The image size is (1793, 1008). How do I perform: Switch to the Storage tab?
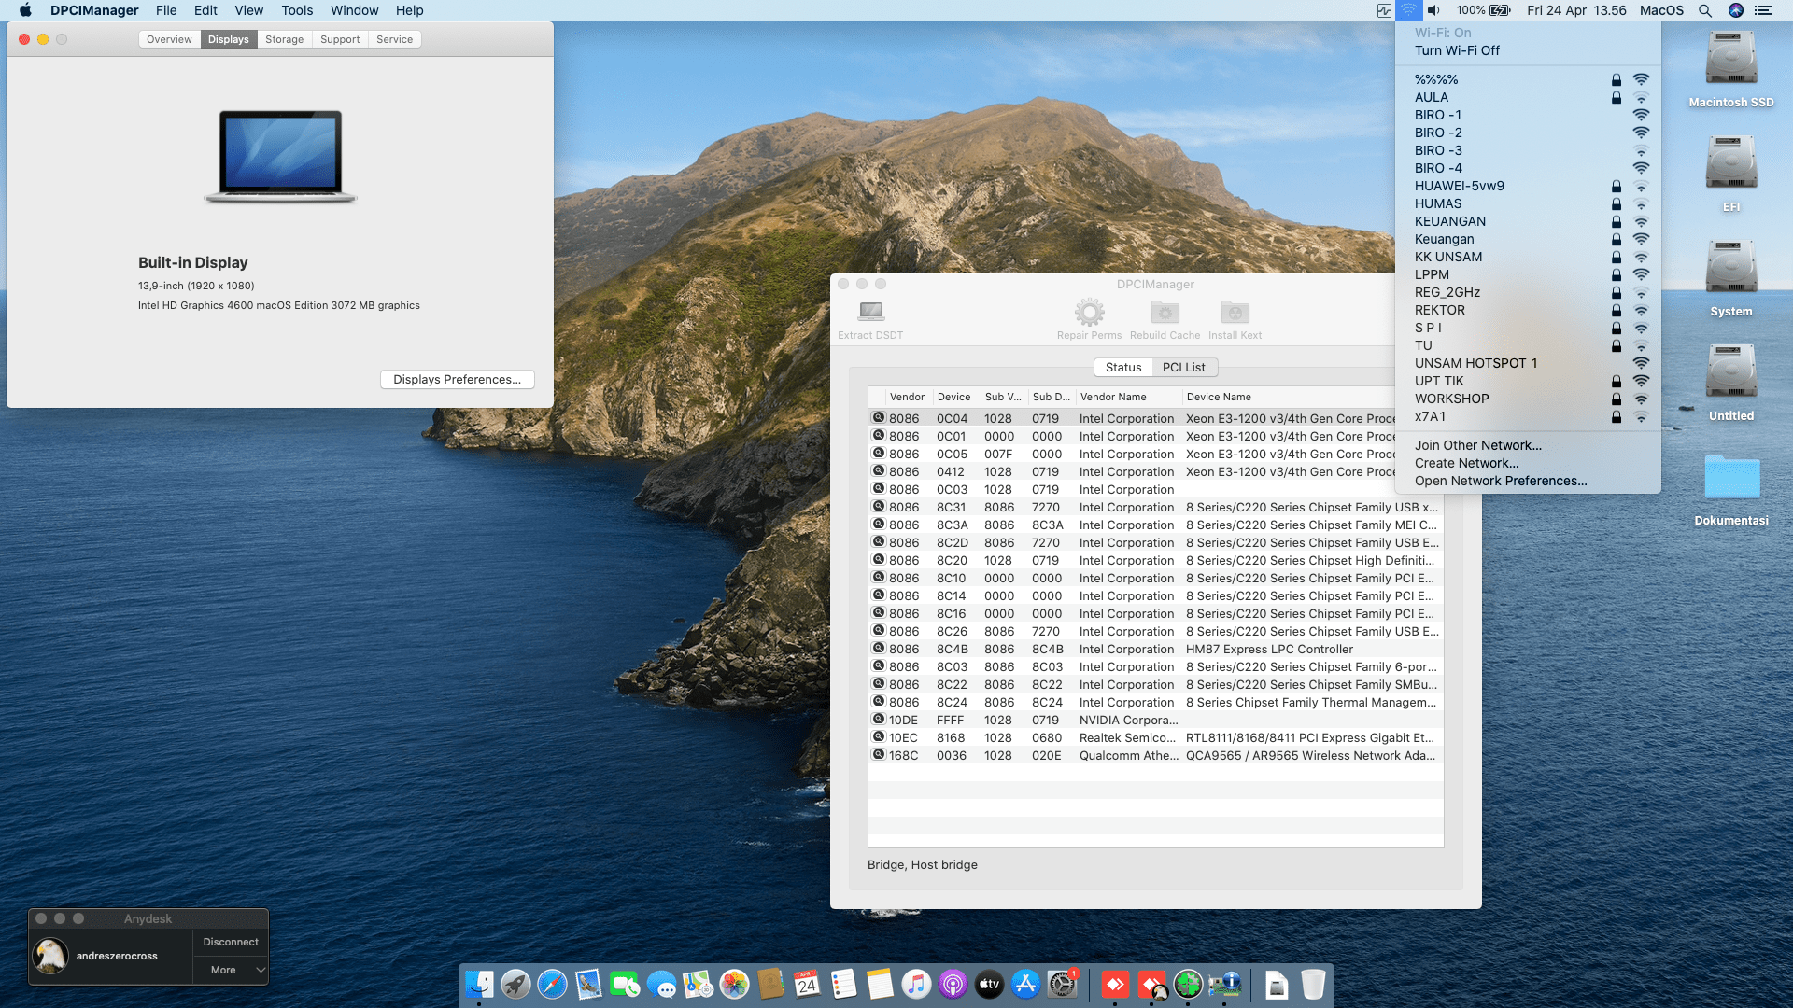(x=284, y=39)
